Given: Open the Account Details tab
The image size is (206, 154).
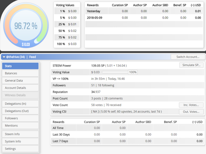Looking at the screenshot, I should [20, 88].
